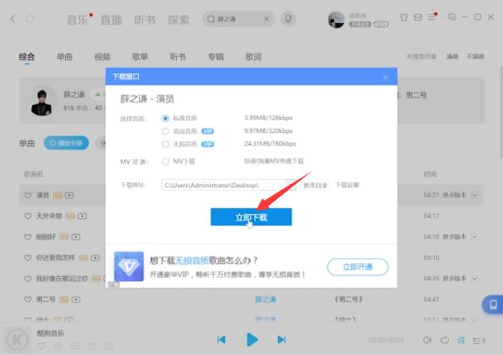Favorite the song 天外来物 with the heart icon
503x355 pixels.
point(28,217)
